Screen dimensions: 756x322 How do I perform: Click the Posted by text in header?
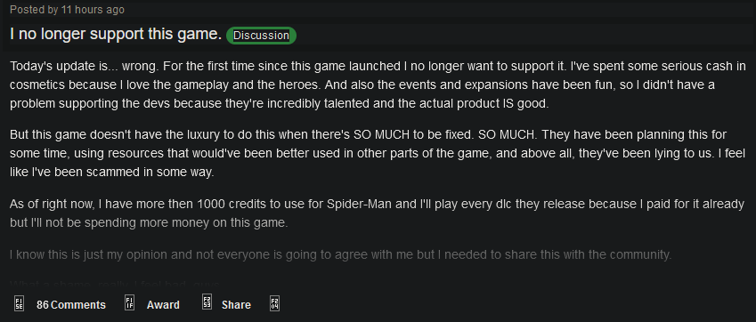point(34,10)
